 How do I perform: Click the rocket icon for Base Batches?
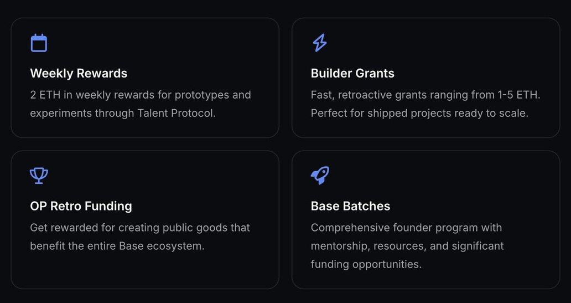click(x=320, y=176)
